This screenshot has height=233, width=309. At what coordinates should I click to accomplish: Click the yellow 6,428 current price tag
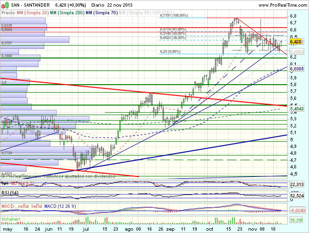click(x=296, y=41)
